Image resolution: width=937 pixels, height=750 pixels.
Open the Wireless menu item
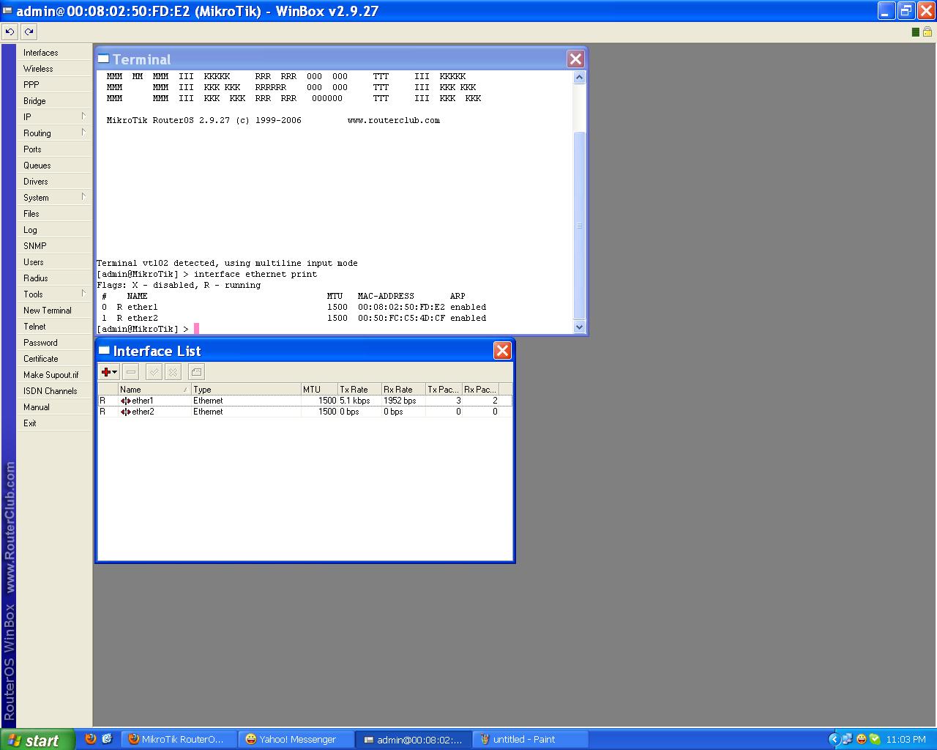(x=54, y=69)
